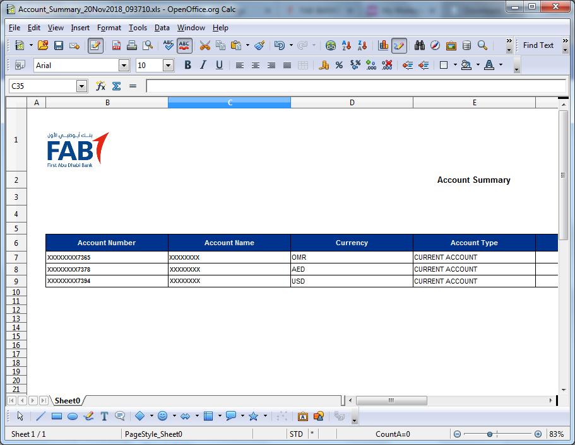Toggle Bold formatting
Image resolution: width=575 pixels, height=445 pixels.
pyautogui.click(x=187, y=65)
